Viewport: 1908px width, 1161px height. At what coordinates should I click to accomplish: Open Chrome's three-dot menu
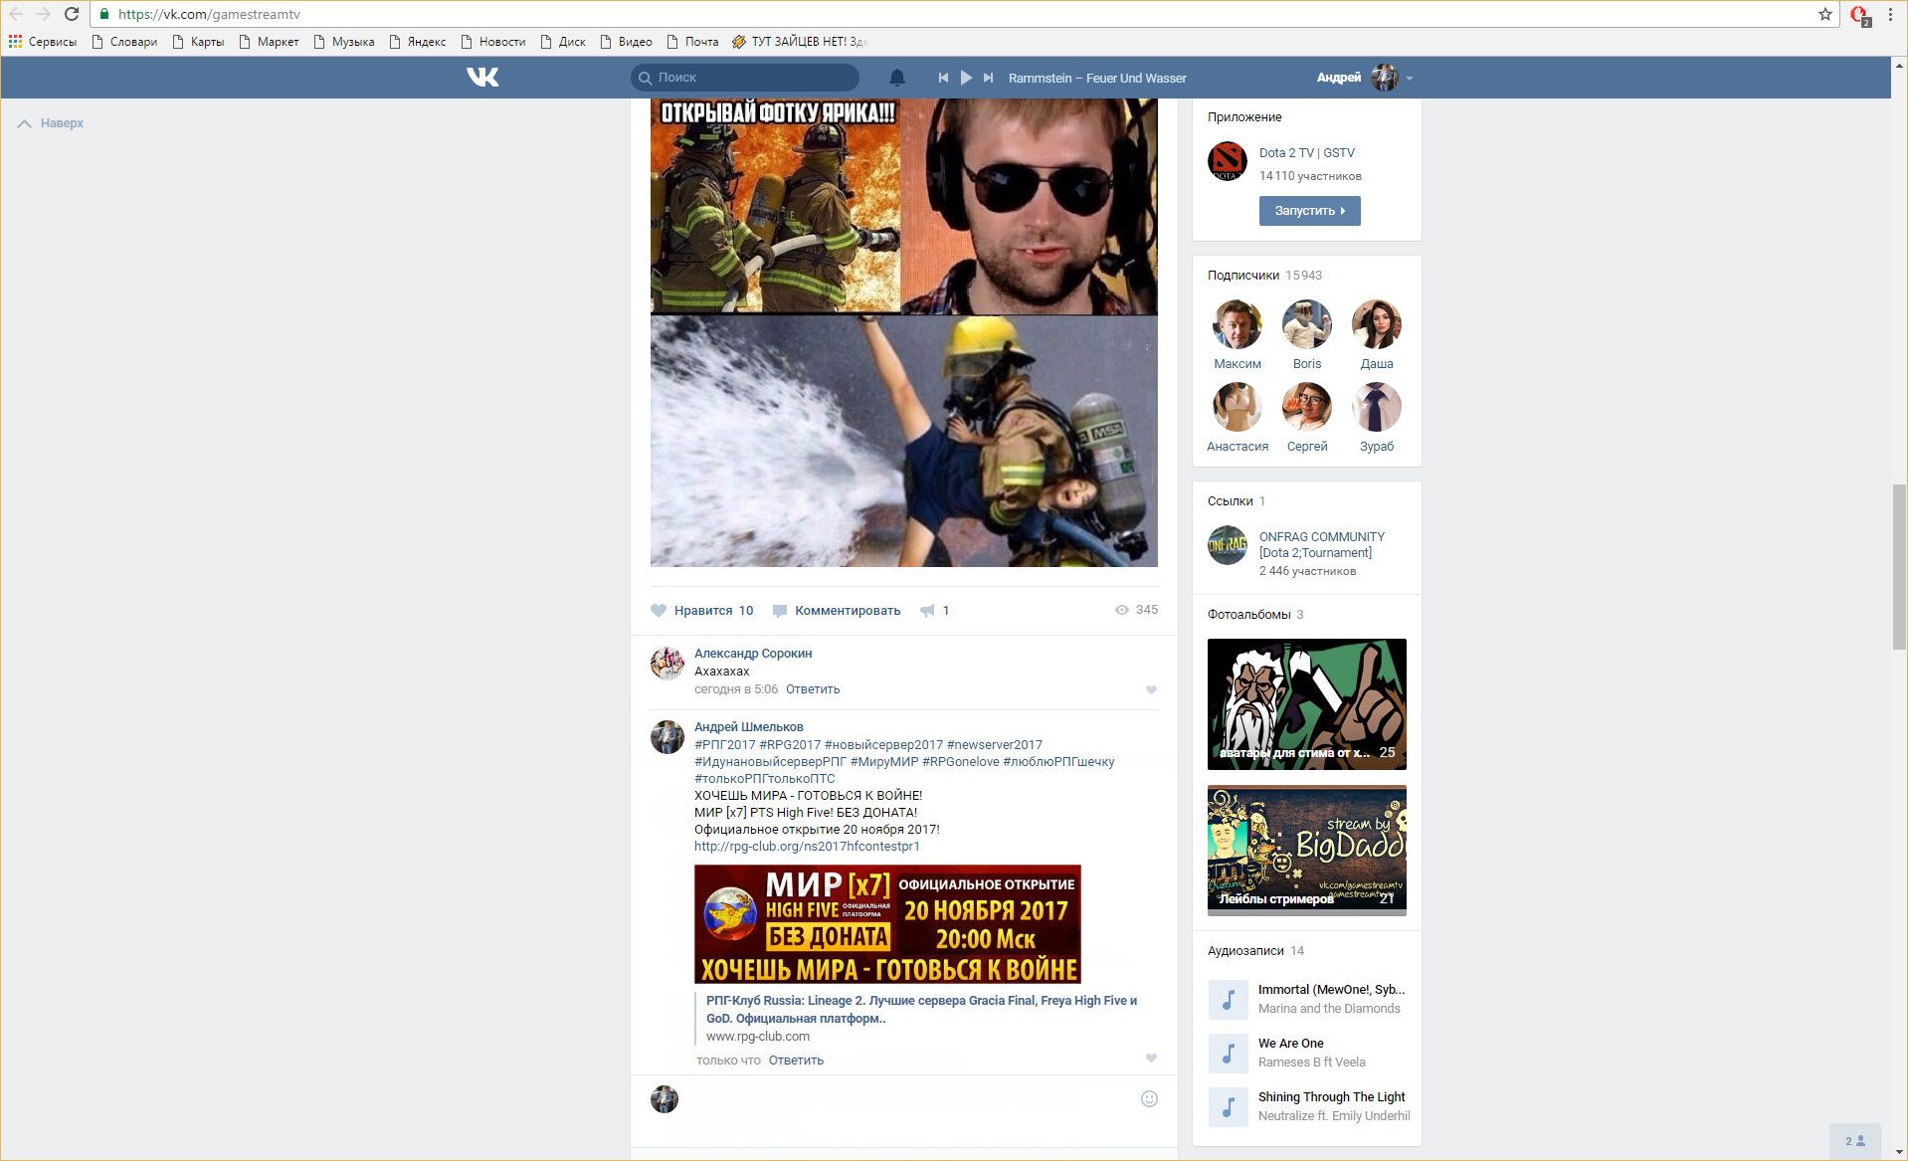tap(1890, 14)
